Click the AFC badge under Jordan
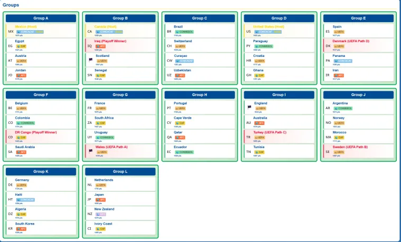 pos(21,75)
